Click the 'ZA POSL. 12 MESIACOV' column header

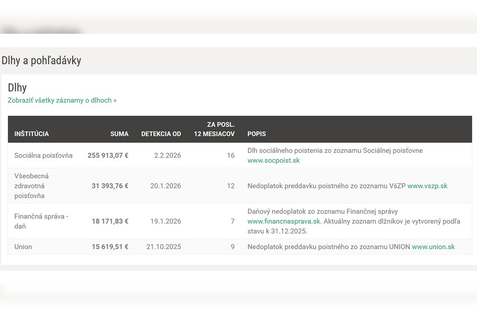tap(214, 129)
